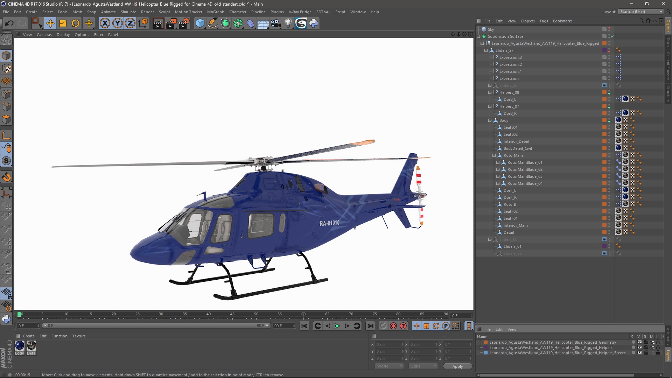Toggle visibility of Helpers_Freeze layer

639,353
